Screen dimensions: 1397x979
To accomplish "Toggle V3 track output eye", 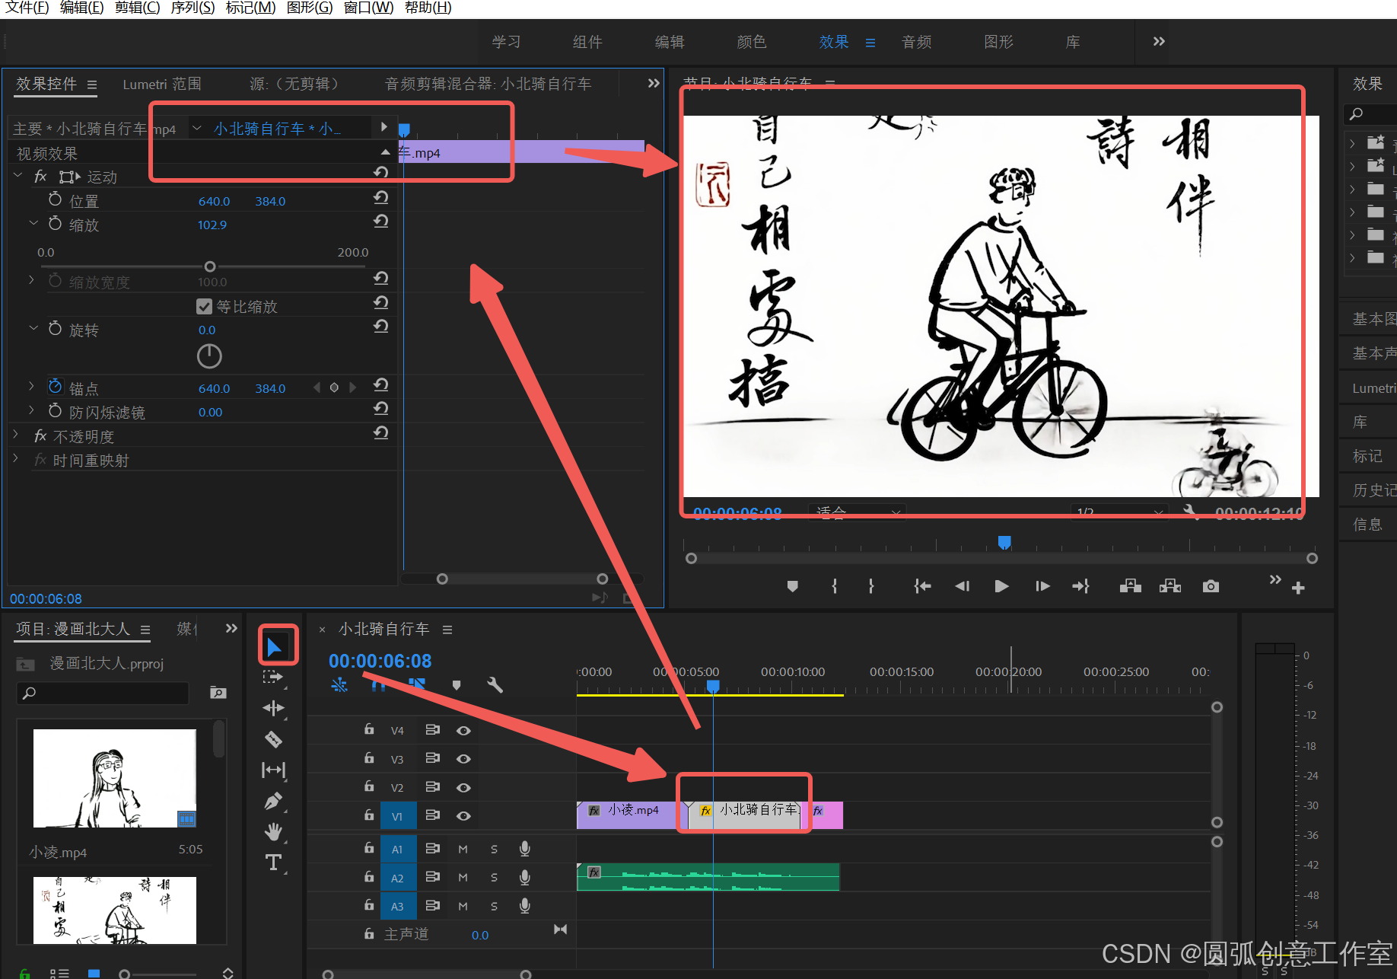I will pyautogui.click(x=463, y=759).
